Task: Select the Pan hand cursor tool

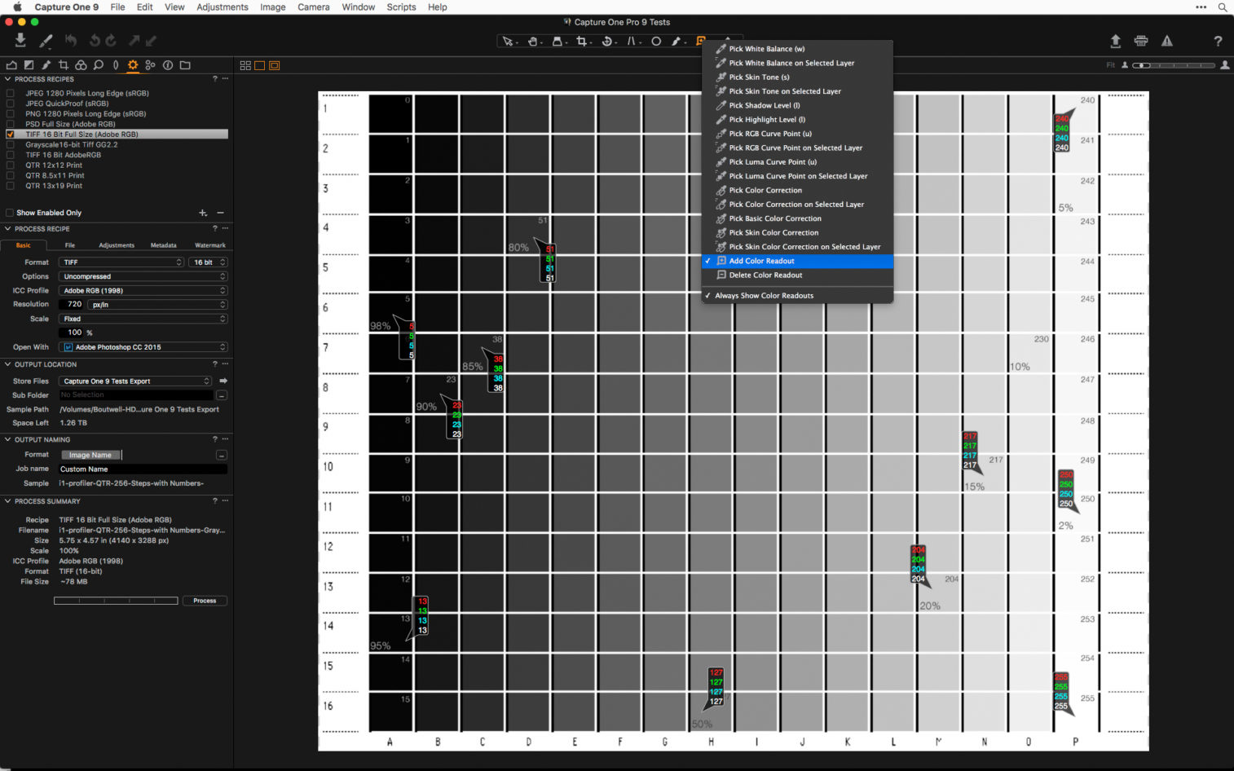Action: [x=532, y=41]
